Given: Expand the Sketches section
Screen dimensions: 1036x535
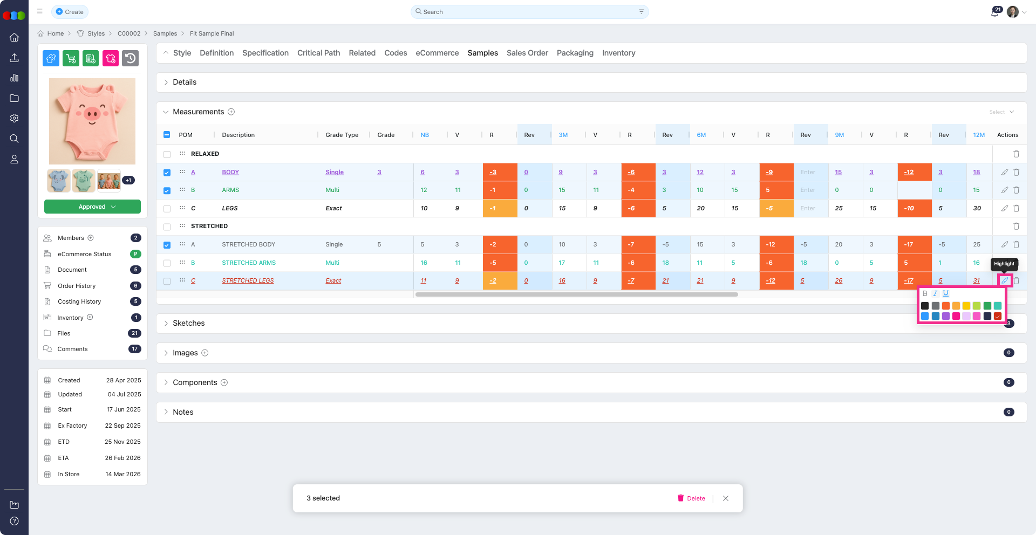Looking at the screenshot, I should pos(188,323).
